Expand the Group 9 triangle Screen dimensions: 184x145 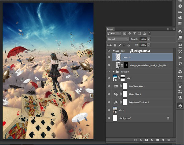113,71
